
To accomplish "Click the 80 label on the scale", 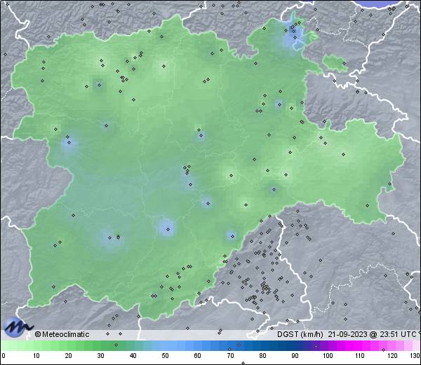I will pos(262,356).
